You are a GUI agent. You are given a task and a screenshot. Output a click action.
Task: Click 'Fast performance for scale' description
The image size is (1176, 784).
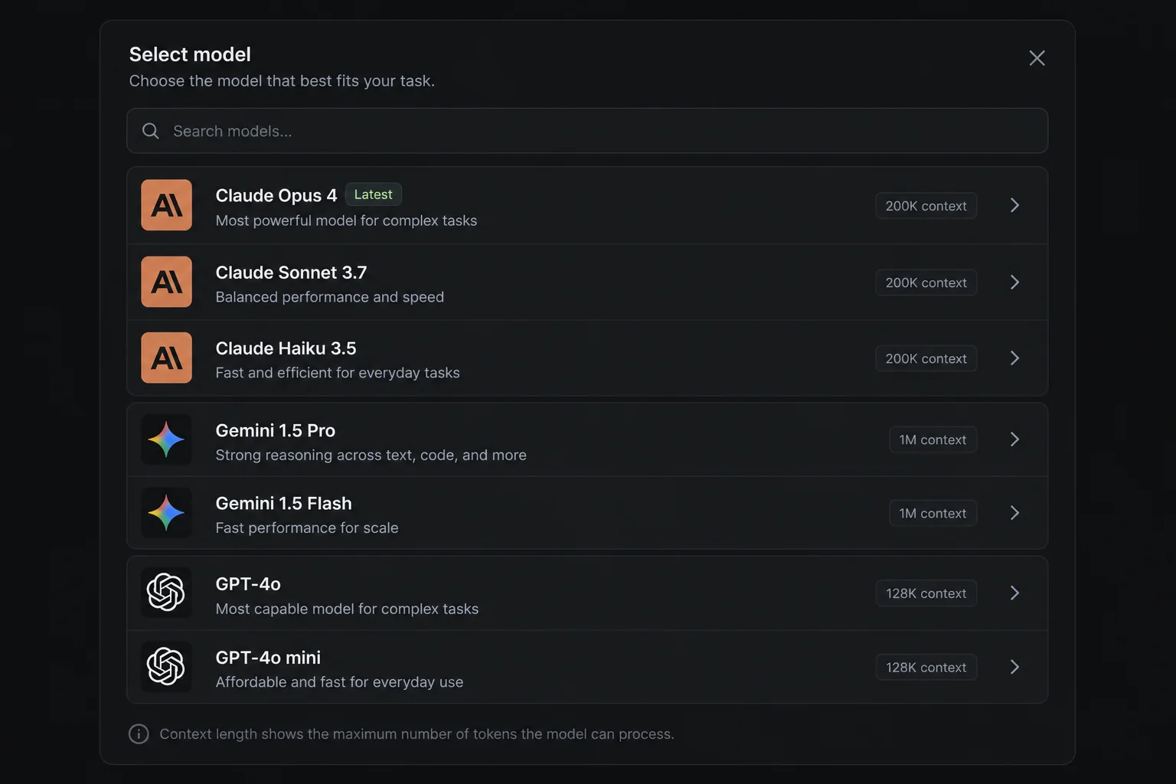pos(307,528)
